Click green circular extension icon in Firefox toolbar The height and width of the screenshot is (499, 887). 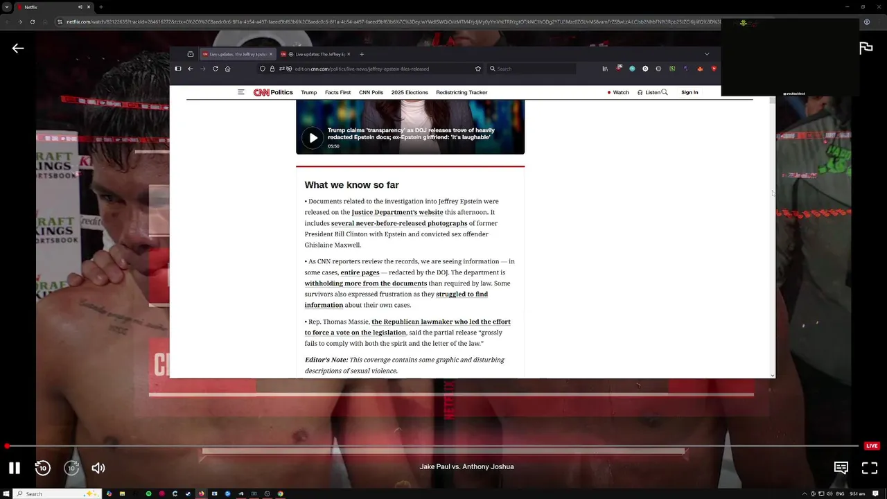[632, 69]
